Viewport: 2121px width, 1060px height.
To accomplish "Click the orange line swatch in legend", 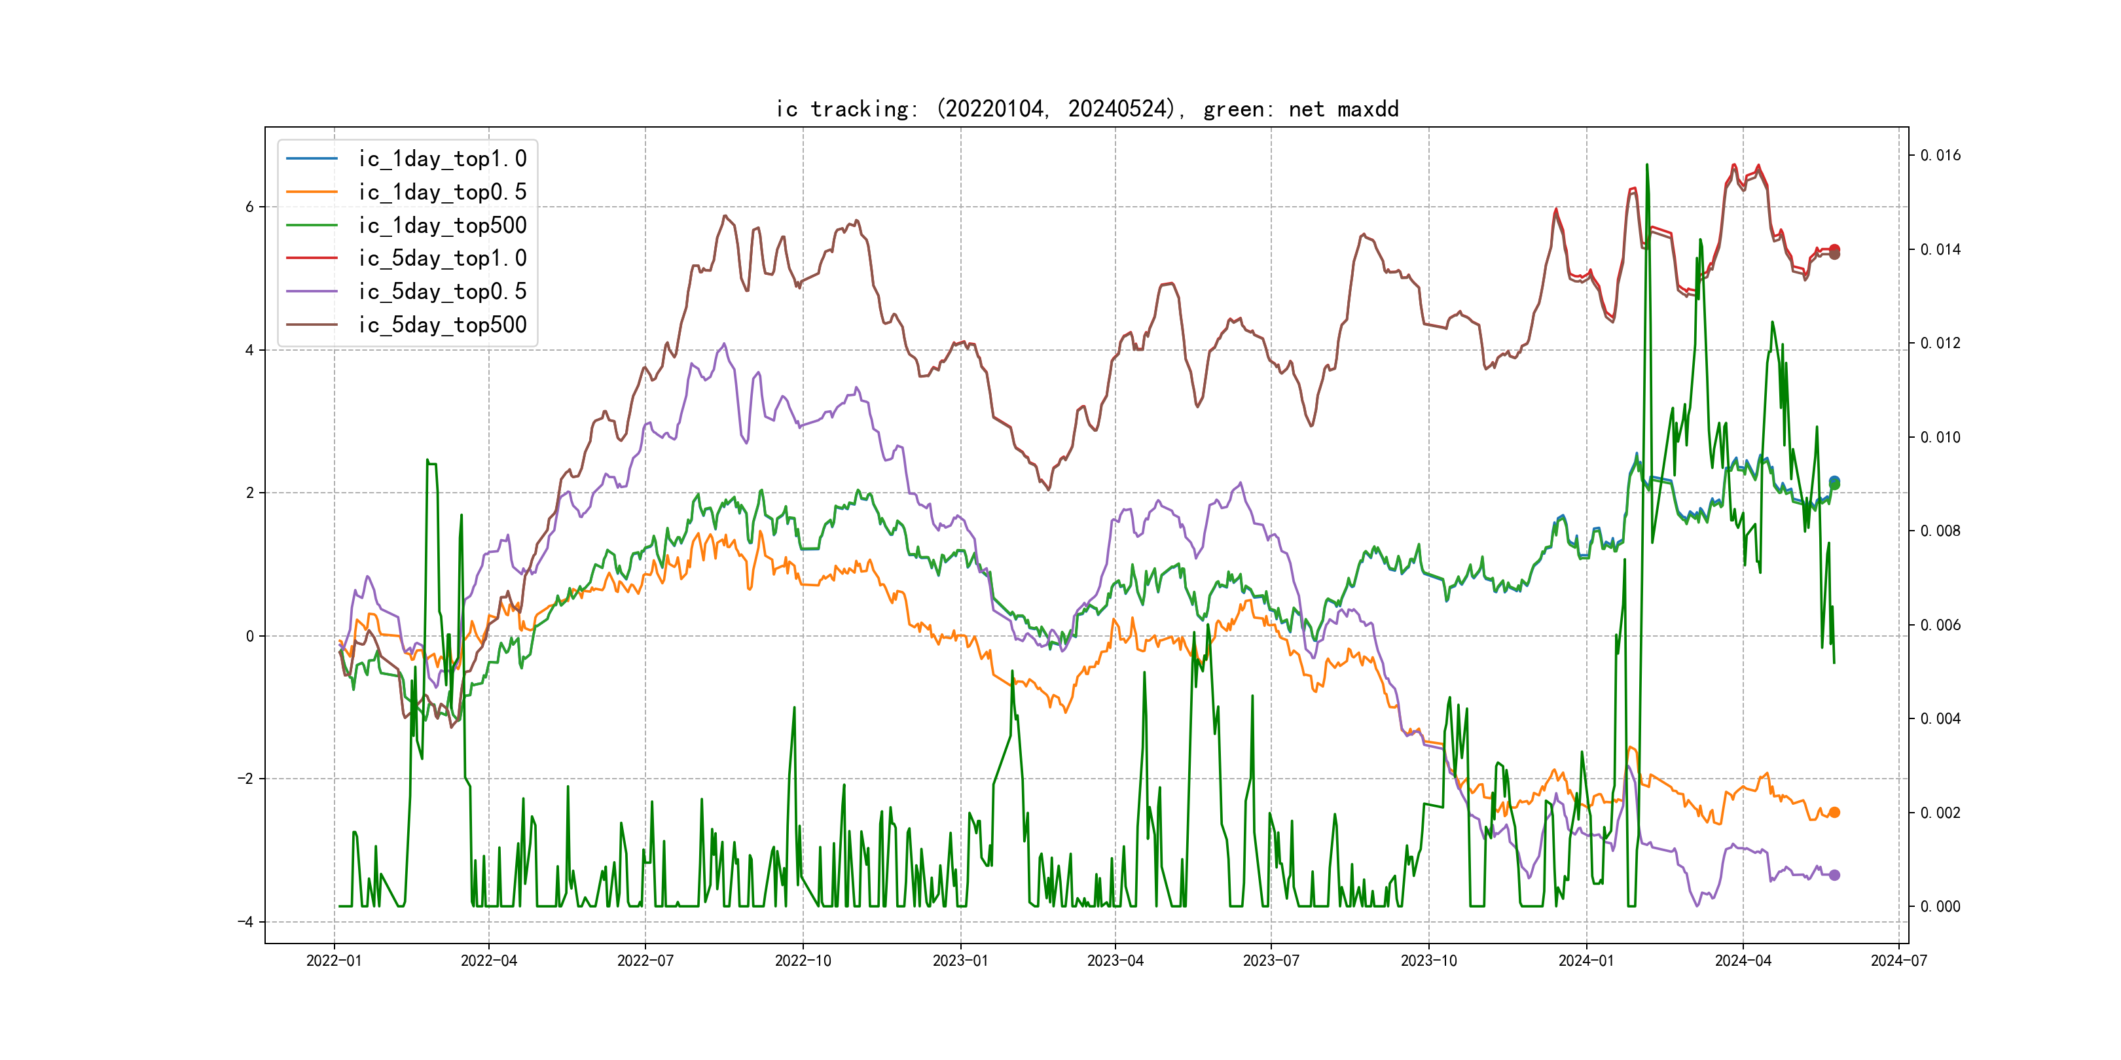I will tap(311, 192).
